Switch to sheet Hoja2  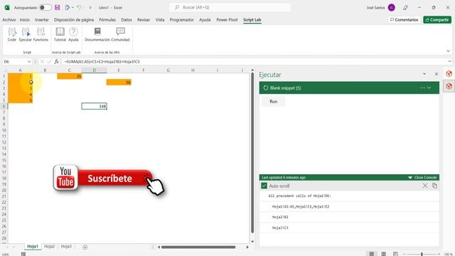coord(49,247)
